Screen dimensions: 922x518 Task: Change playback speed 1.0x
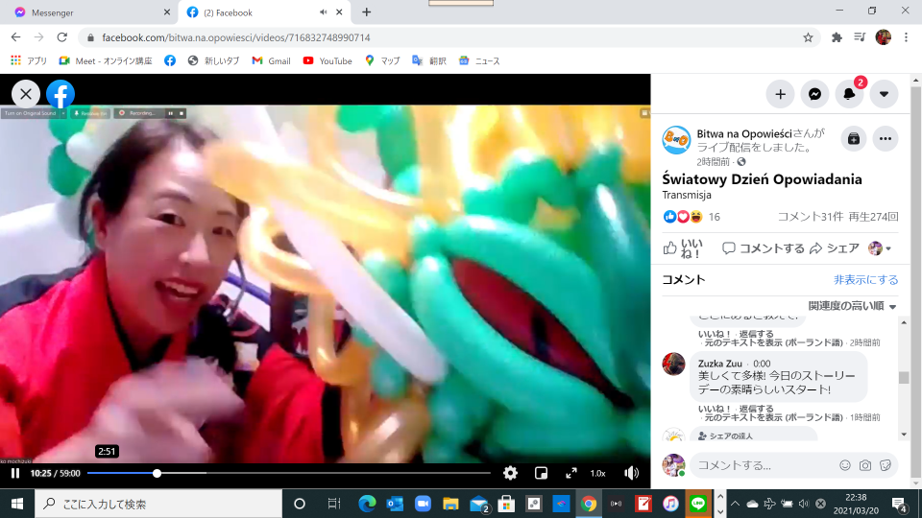[598, 473]
